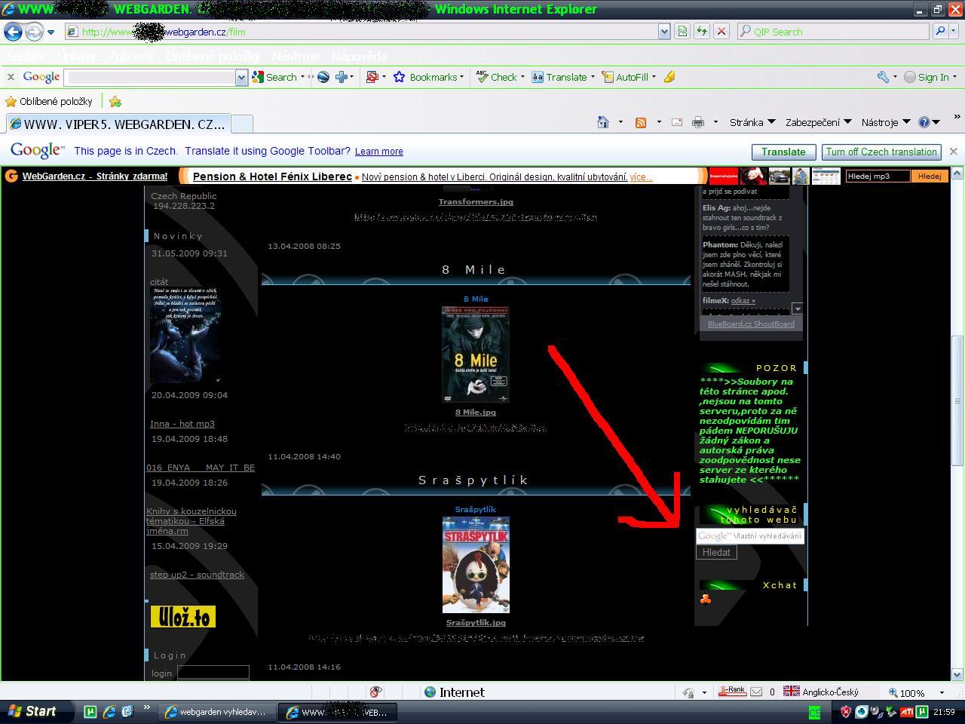Go forward with the browser Forward arrow

click(34, 32)
